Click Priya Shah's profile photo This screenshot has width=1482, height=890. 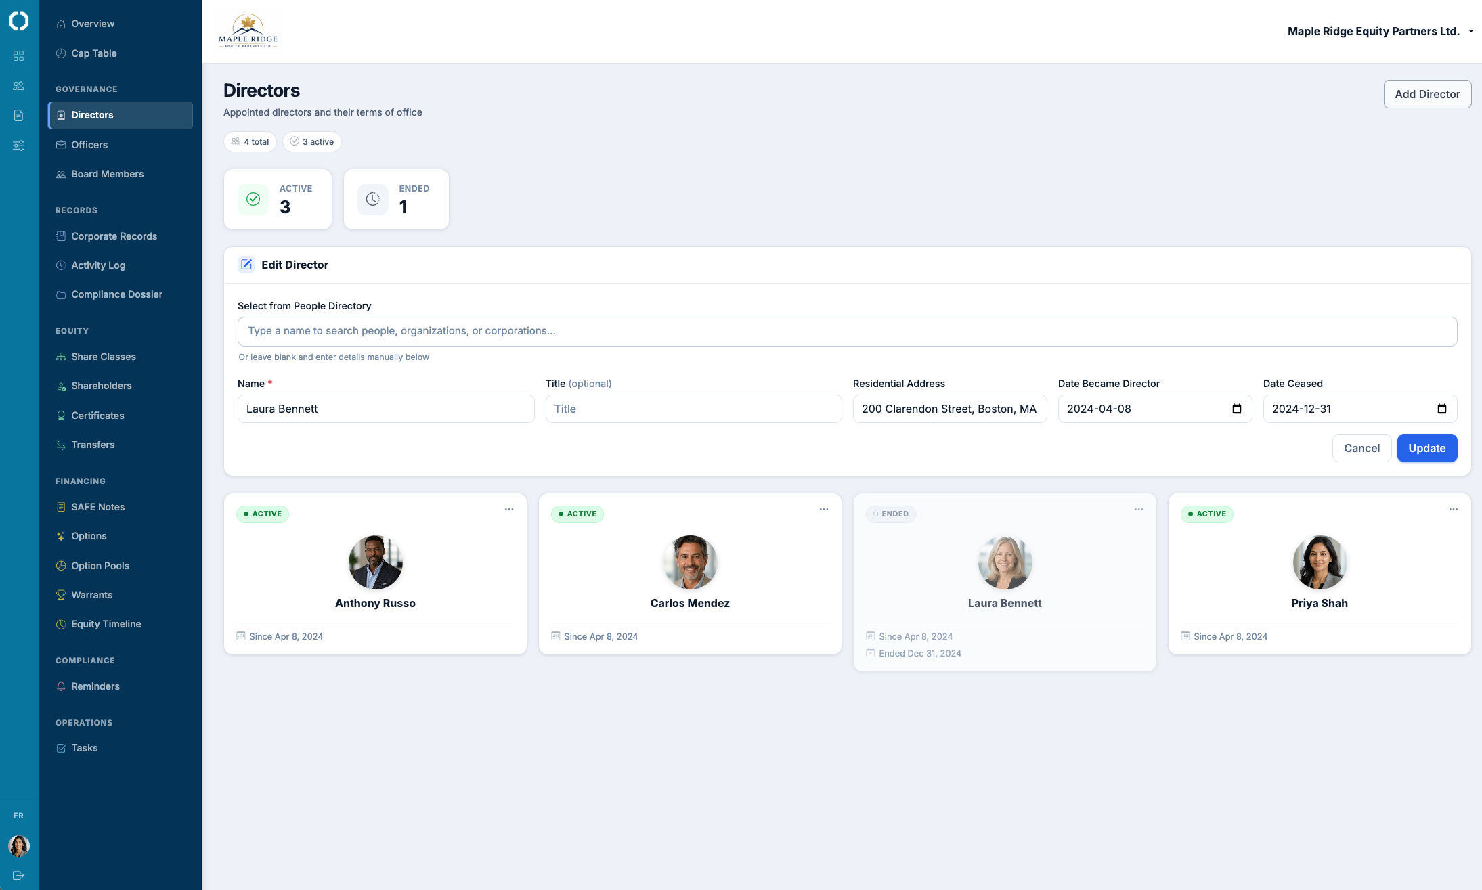(1320, 562)
